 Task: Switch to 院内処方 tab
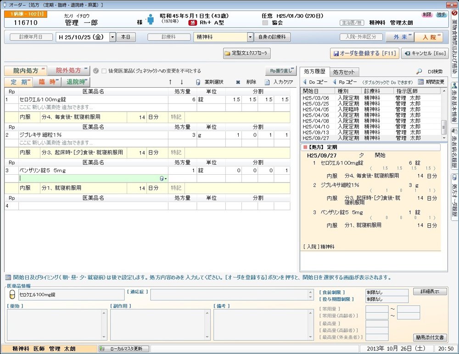point(26,71)
